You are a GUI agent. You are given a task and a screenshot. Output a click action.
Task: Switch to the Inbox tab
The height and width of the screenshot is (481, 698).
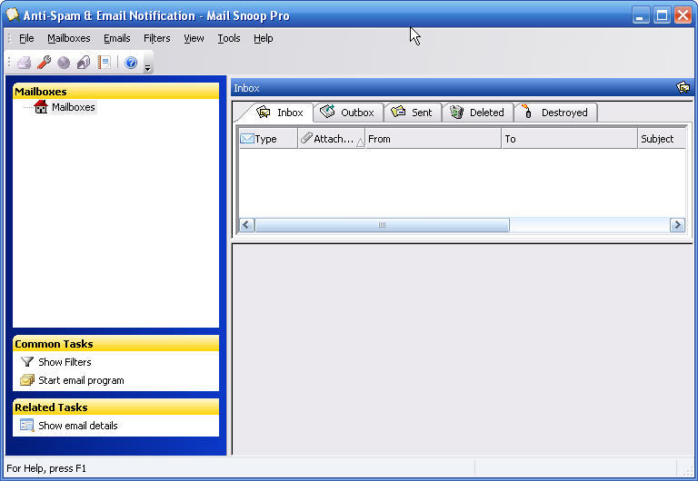point(280,113)
